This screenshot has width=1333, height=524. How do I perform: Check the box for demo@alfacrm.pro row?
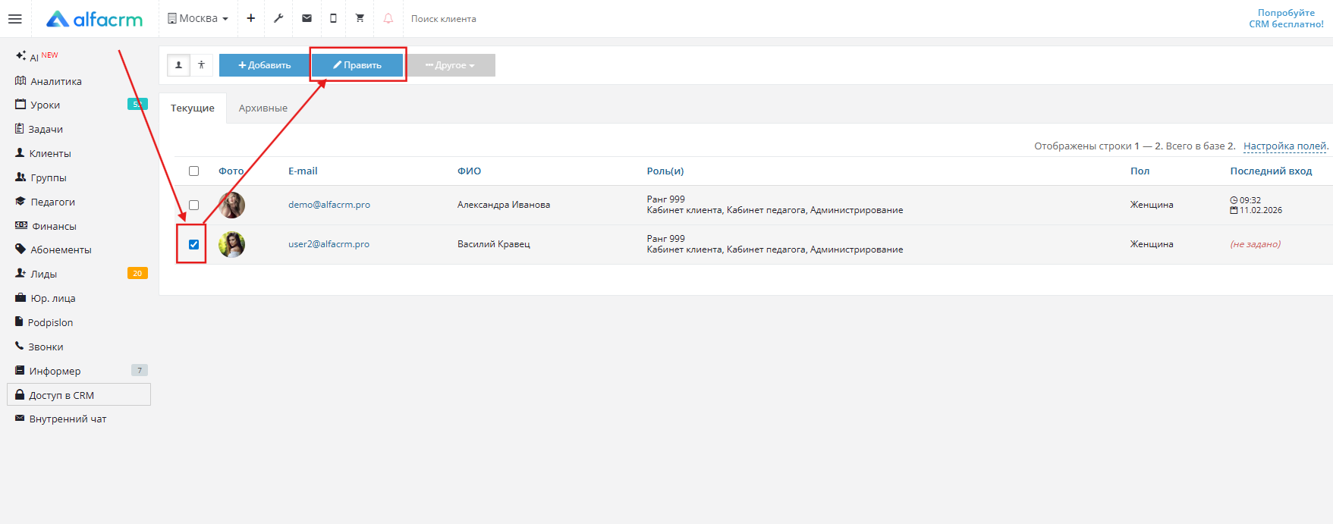(x=193, y=205)
